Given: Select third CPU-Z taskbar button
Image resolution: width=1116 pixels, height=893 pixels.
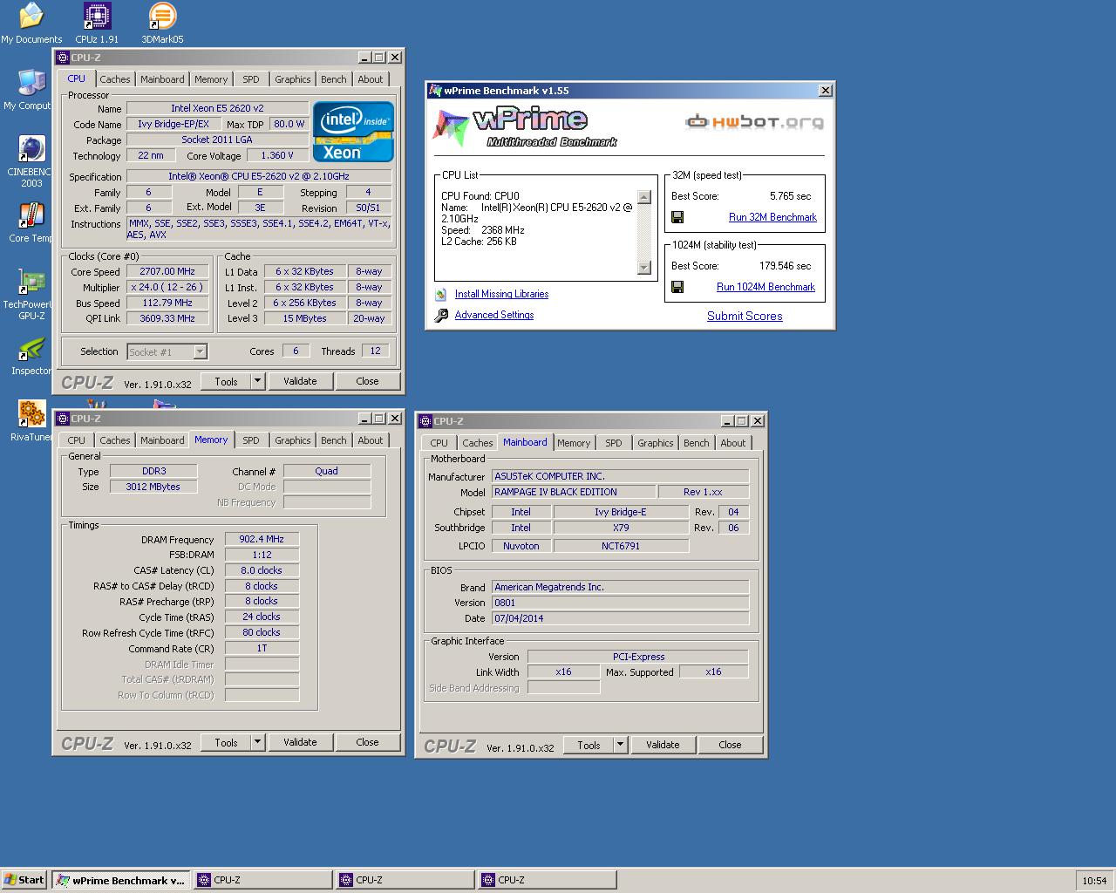Looking at the screenshot, I should click(x=546, y=880).
